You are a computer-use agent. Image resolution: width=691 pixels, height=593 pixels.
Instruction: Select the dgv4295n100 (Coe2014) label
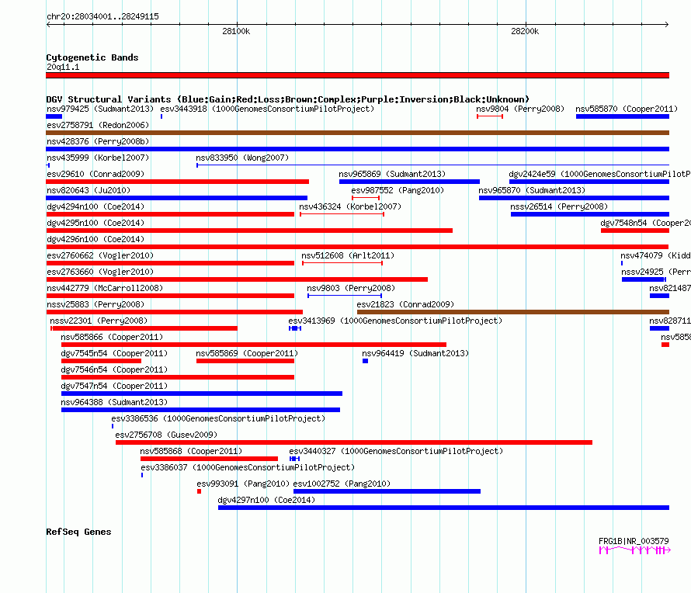point(95,223)
